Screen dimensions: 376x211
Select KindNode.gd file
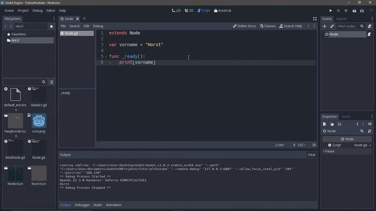[15, 149]
